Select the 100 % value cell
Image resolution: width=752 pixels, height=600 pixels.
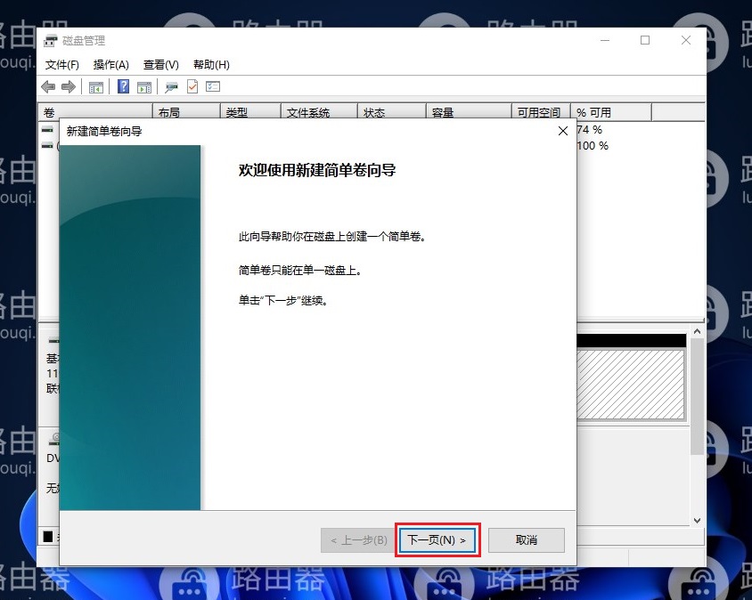(x=593, y=146)
